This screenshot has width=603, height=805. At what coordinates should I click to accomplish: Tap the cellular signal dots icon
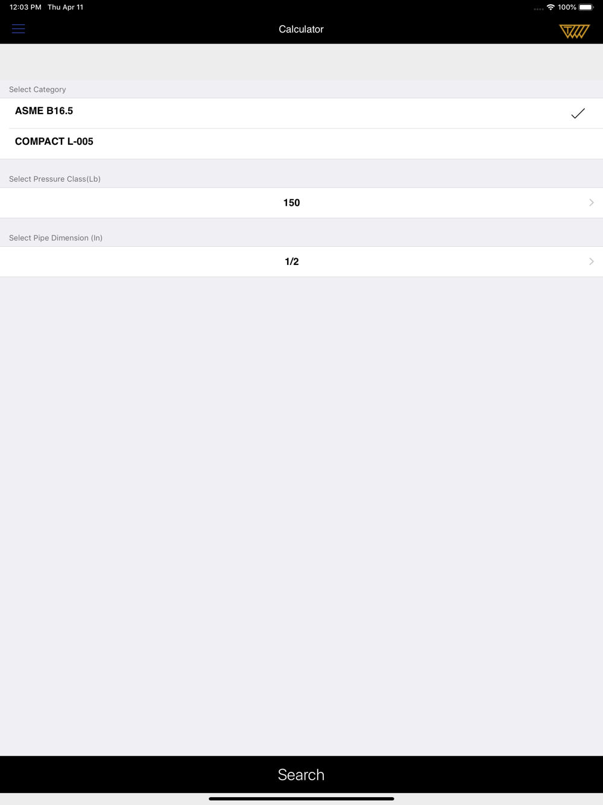click(538, 8)
